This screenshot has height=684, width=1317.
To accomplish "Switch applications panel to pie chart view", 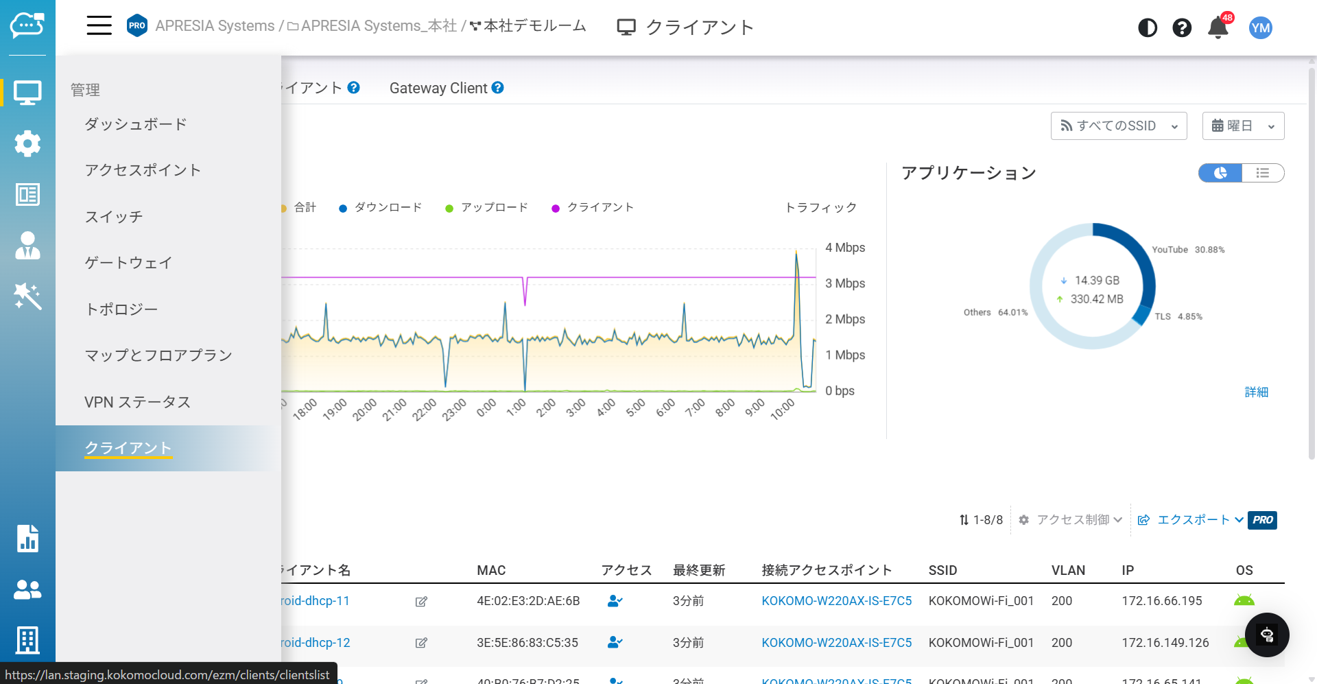I will [1220, 173].
